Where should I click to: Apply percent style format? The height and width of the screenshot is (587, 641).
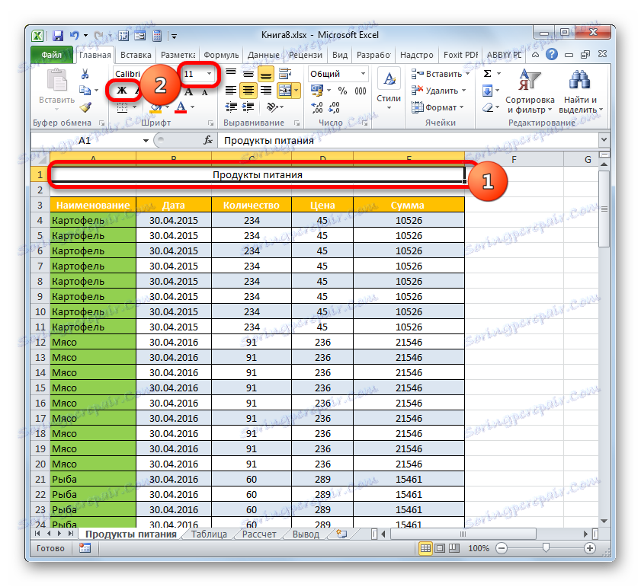342,91
